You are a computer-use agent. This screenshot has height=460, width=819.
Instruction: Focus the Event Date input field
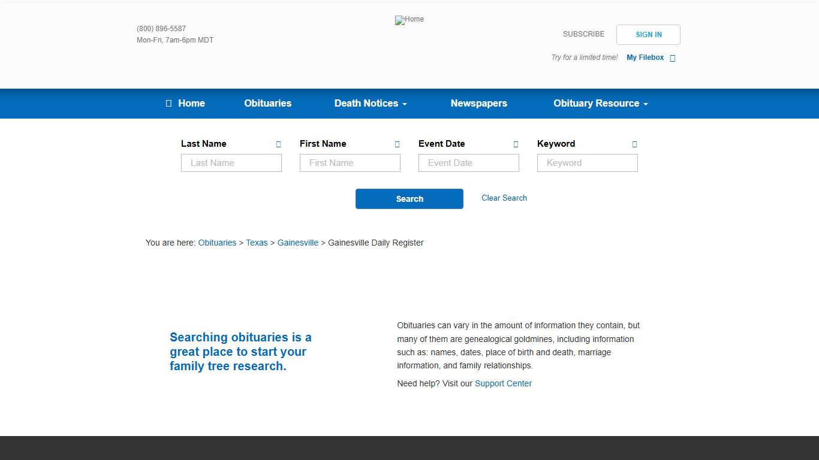click(468, 163)
